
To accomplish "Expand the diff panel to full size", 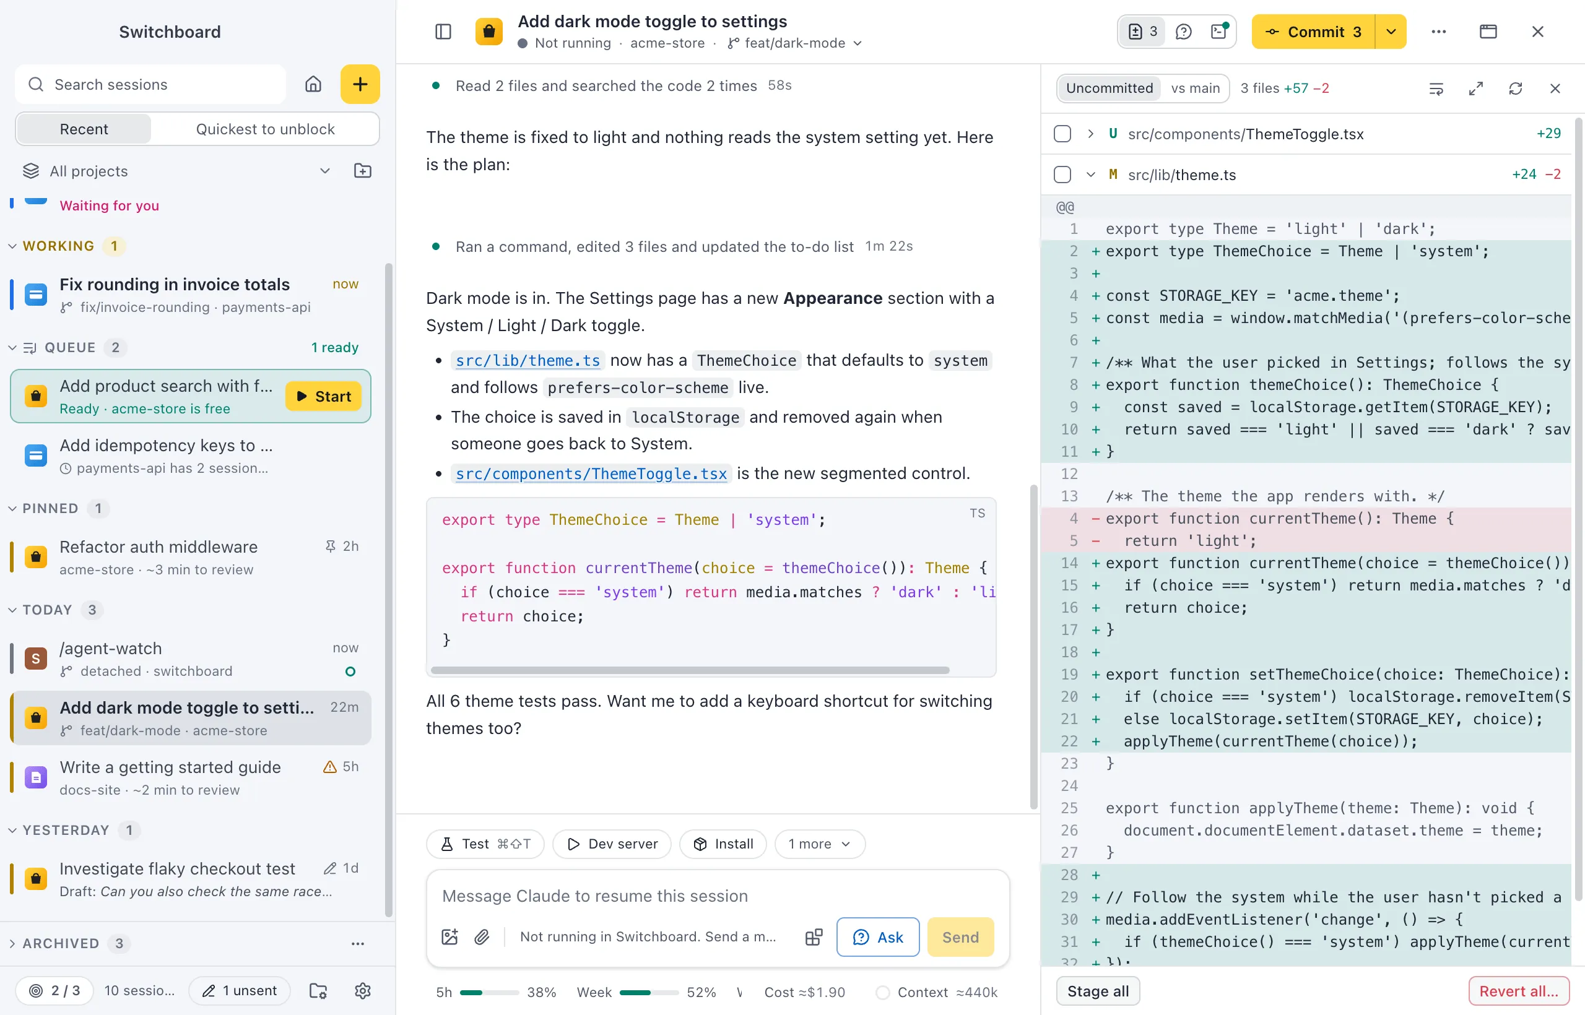I will tap(1475, 89).
